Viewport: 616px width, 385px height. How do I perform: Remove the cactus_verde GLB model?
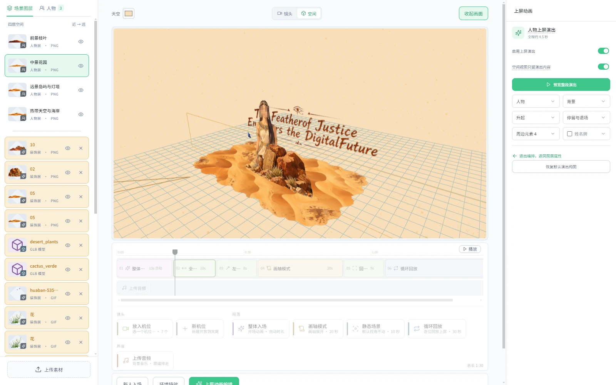point(81,269)
